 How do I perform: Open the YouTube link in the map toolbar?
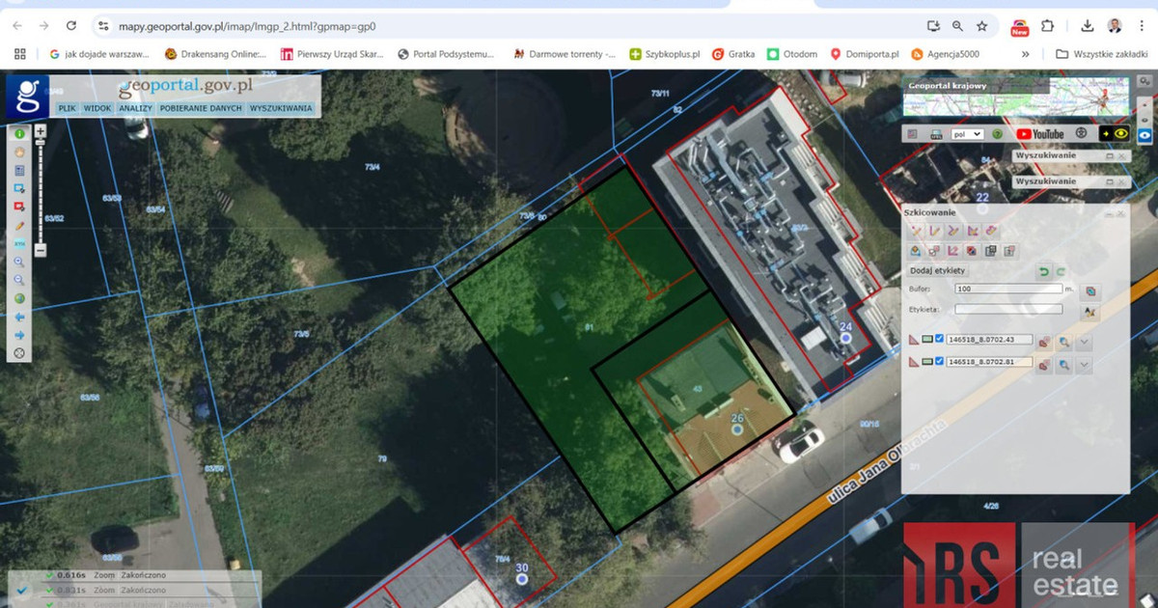[x=1040, y=134]
